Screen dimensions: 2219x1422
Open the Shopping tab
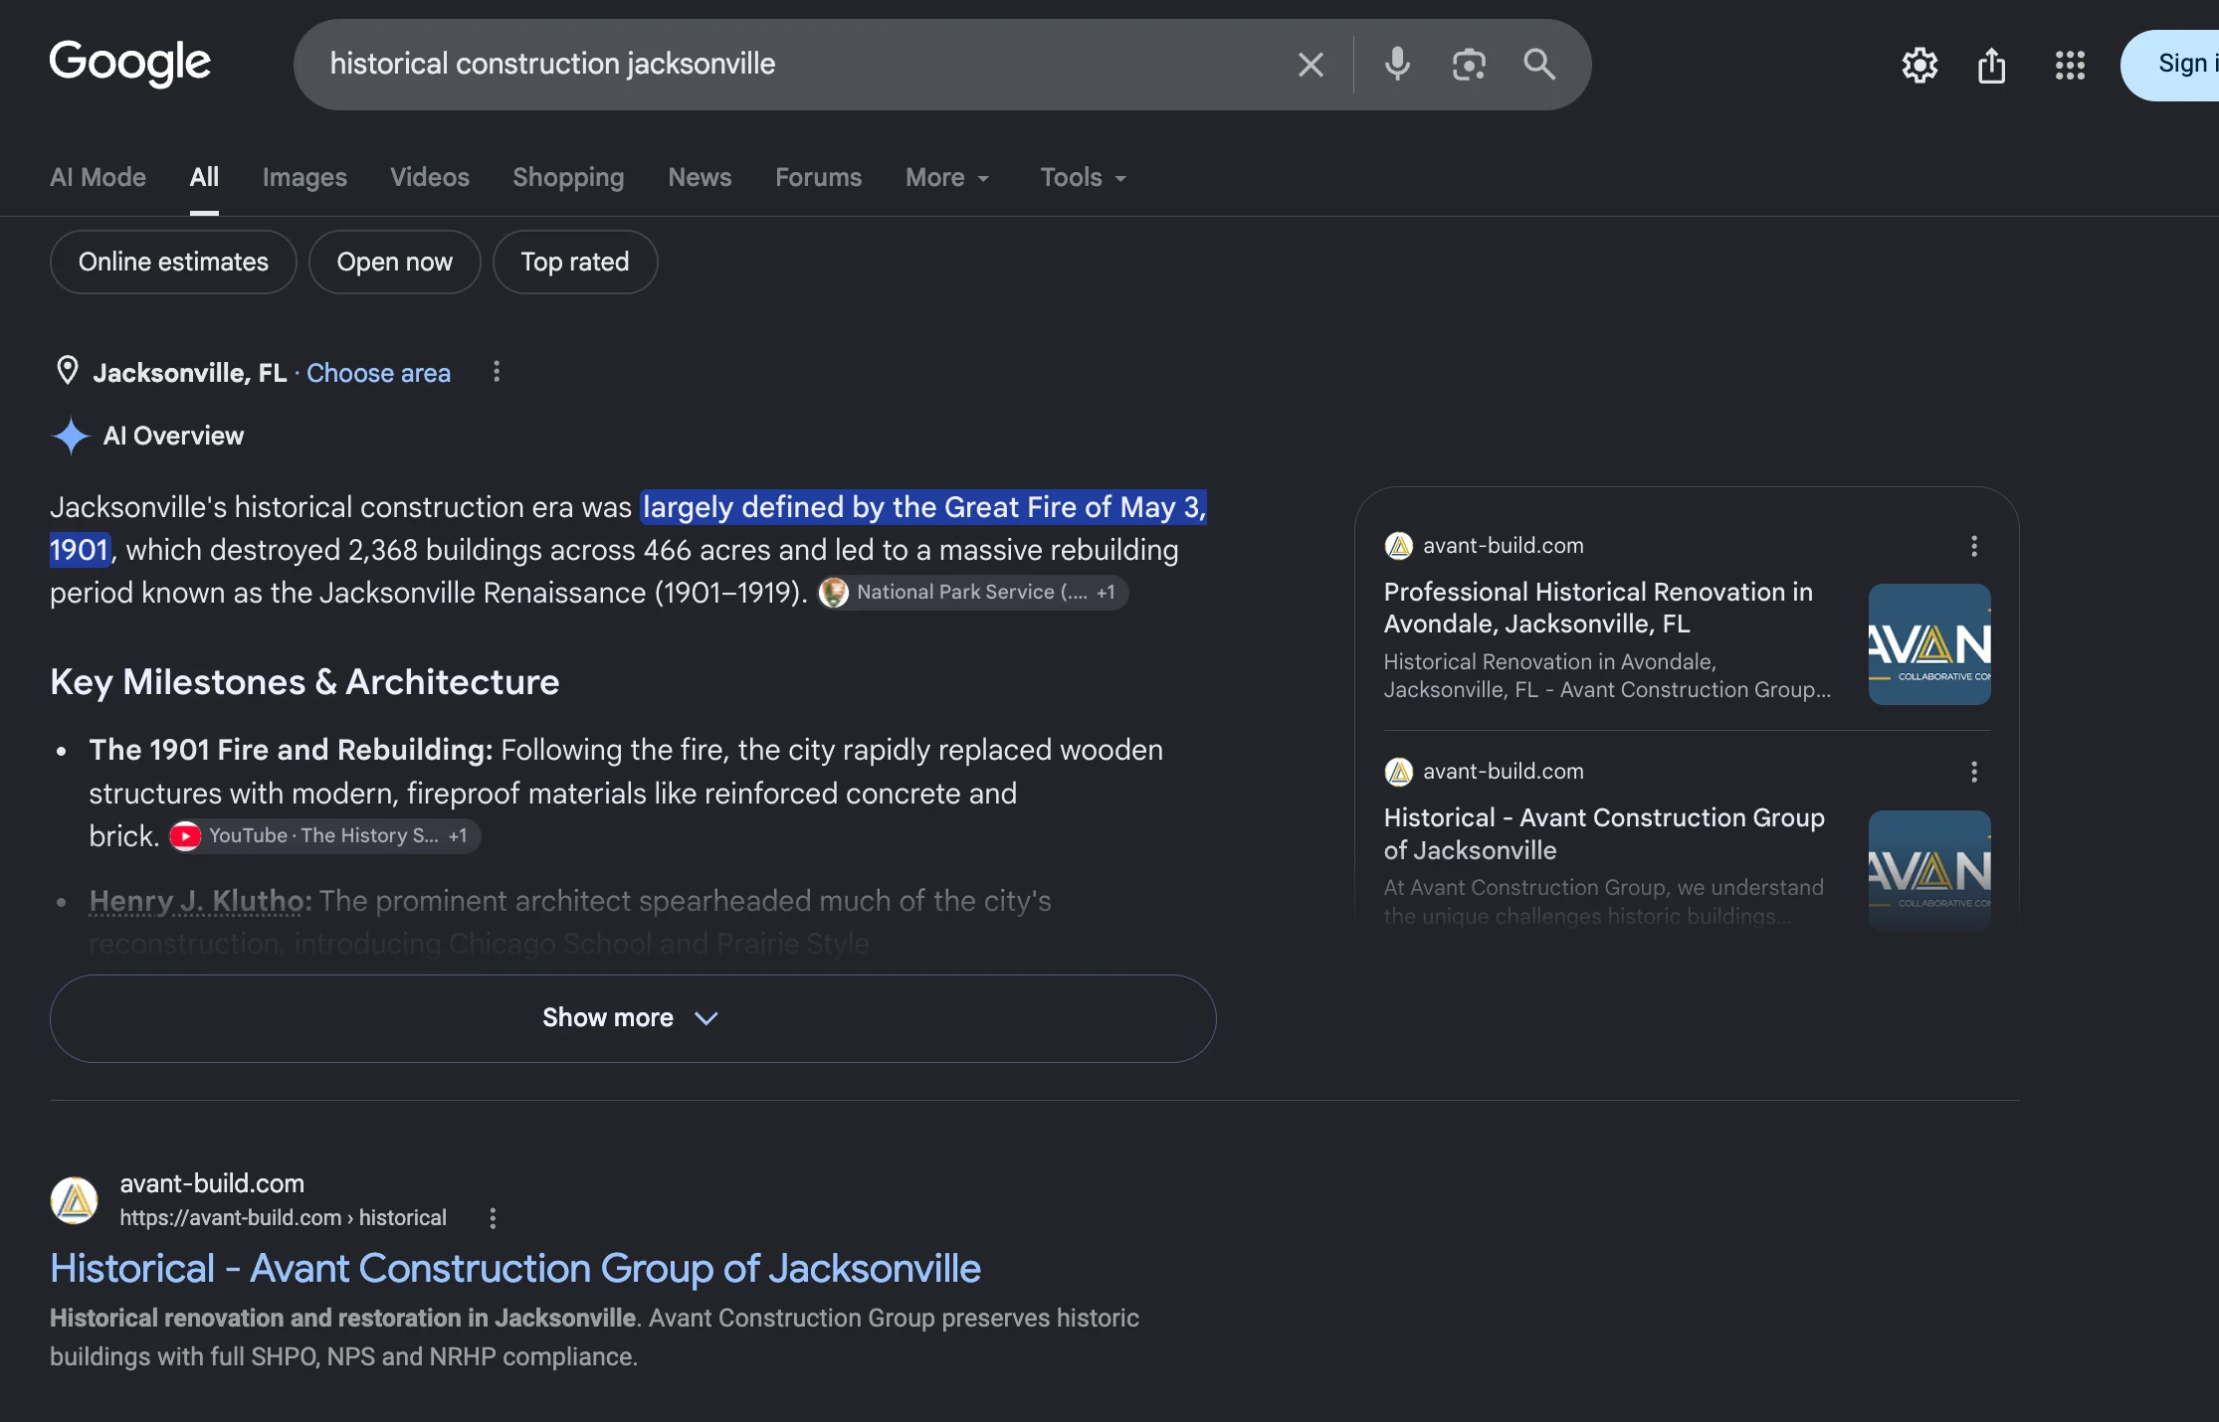568,177
